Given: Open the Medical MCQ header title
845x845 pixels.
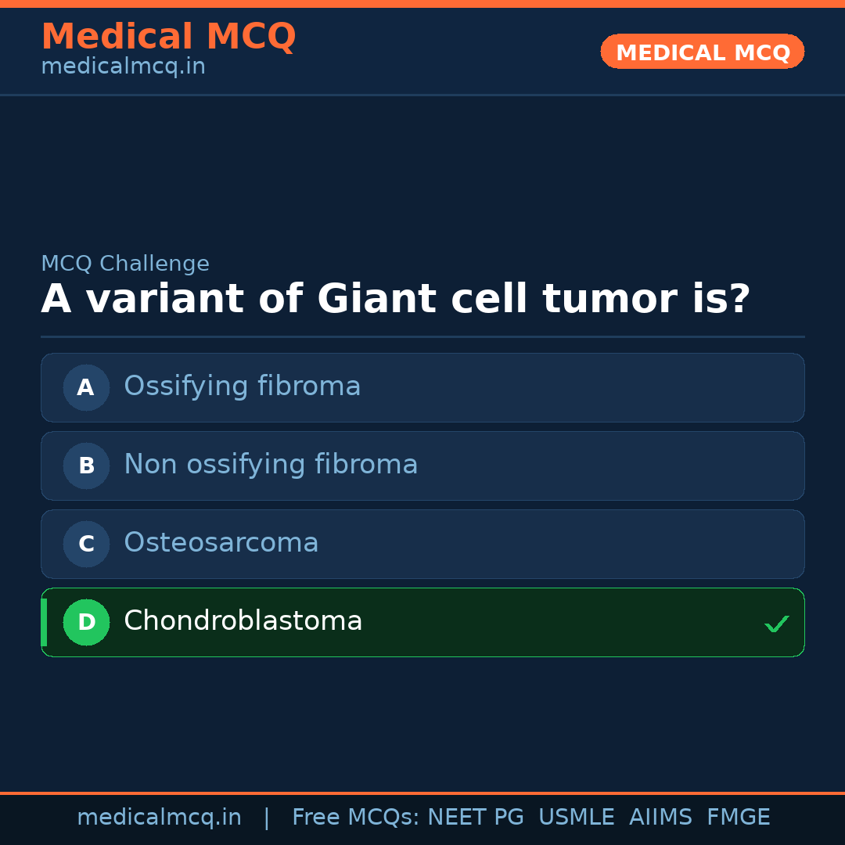Looking at the screenshot, I should tap(168, 37).
